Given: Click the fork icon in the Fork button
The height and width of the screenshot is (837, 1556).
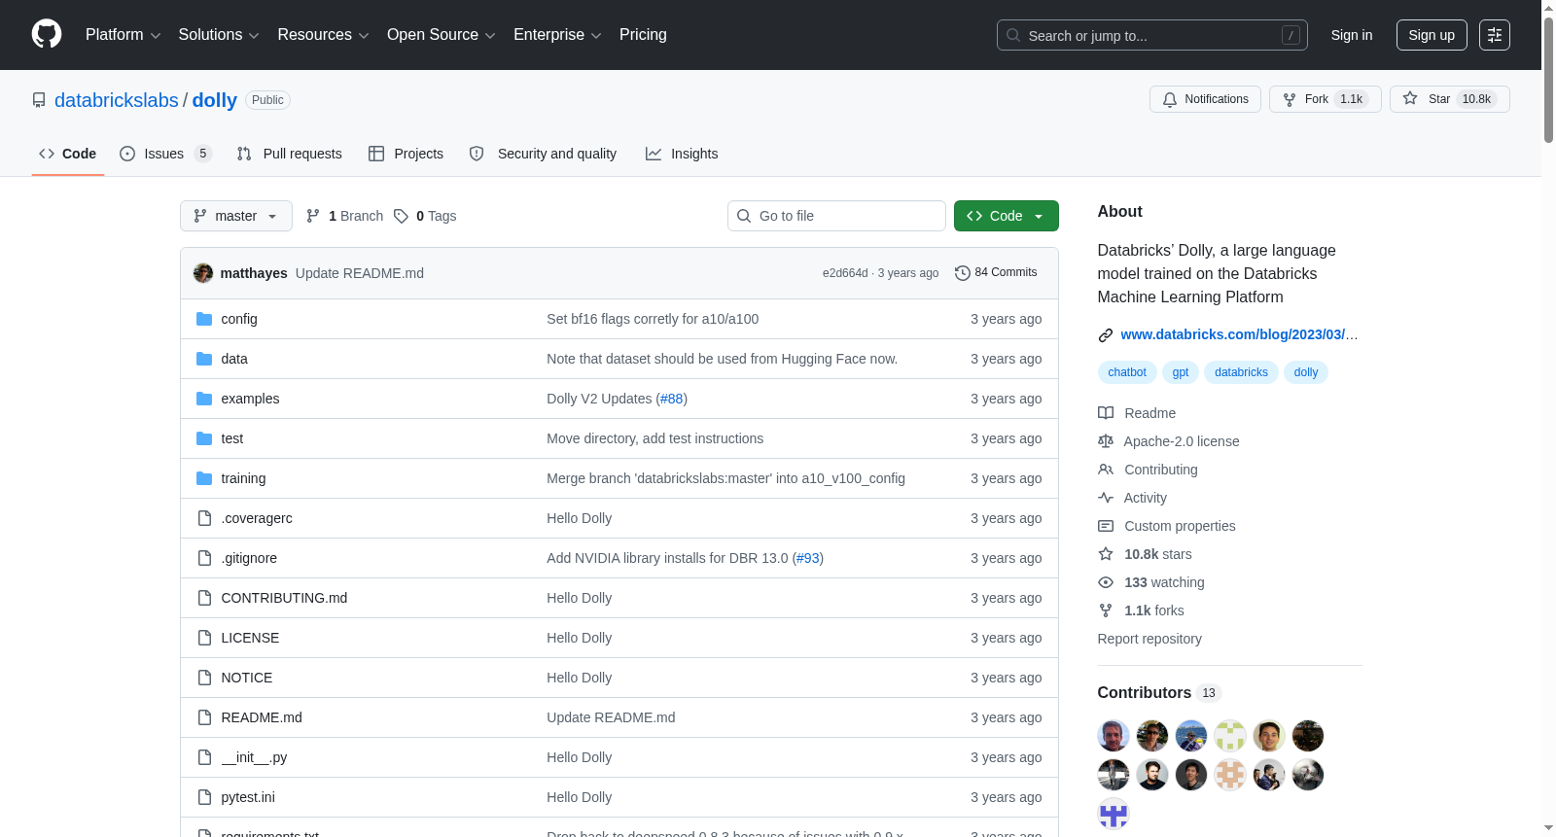Looking at the screenshot, I should [1290, 99].
